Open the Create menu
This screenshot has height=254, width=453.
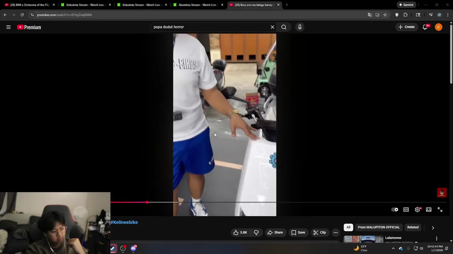pyautogui.click(x=406, y=27)
